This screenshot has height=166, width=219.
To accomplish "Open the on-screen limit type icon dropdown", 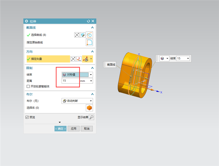I will point(164,58).
